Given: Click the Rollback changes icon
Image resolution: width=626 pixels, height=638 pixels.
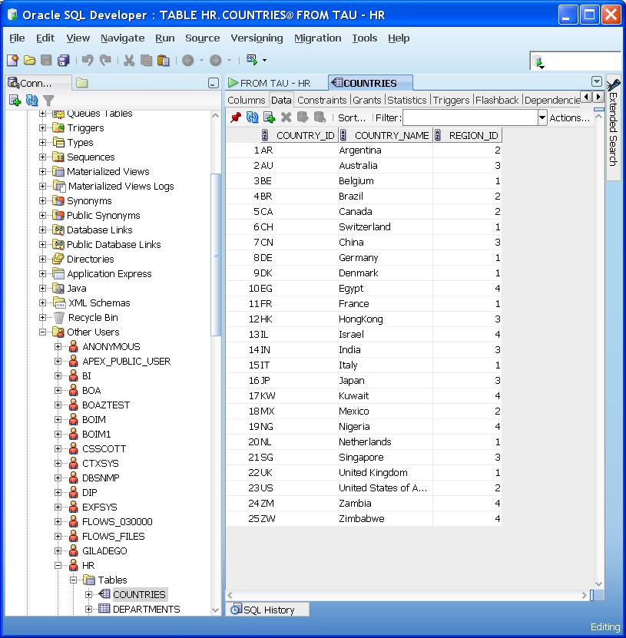Looking at the screenshot, I should [320, 117].
